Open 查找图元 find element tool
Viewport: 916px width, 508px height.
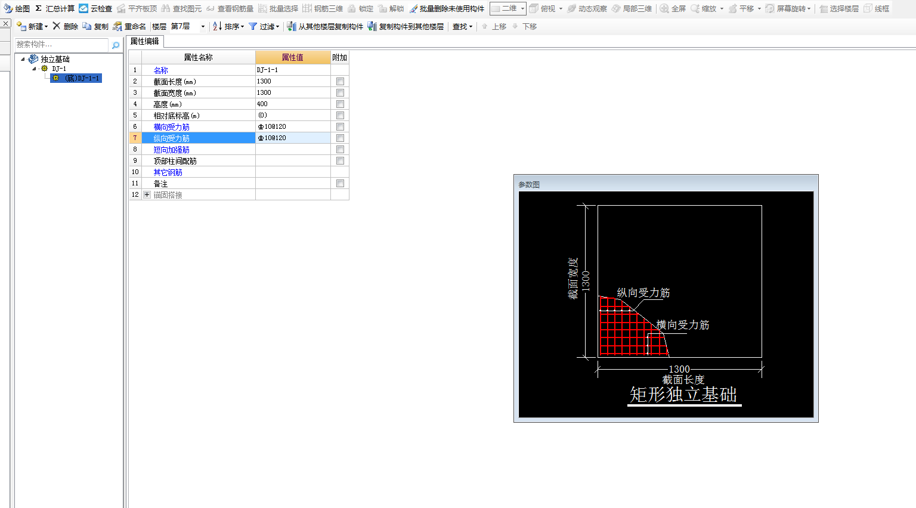coord(181,8)
